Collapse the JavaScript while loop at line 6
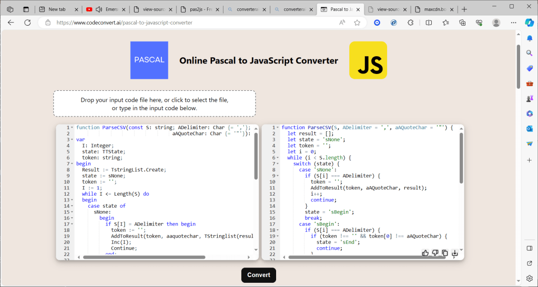Viewport: 538px width, 287px height. point(278,158)
